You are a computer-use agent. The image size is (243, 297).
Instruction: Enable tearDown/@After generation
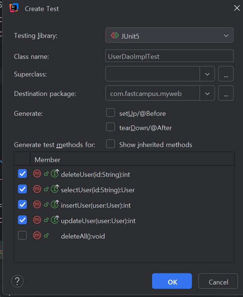110,127
